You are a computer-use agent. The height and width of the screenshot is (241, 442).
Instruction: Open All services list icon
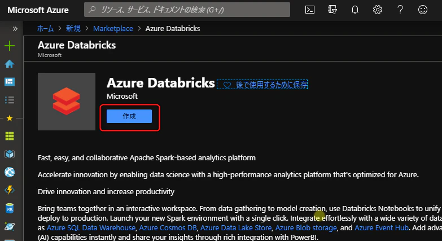tap(10, 100)
